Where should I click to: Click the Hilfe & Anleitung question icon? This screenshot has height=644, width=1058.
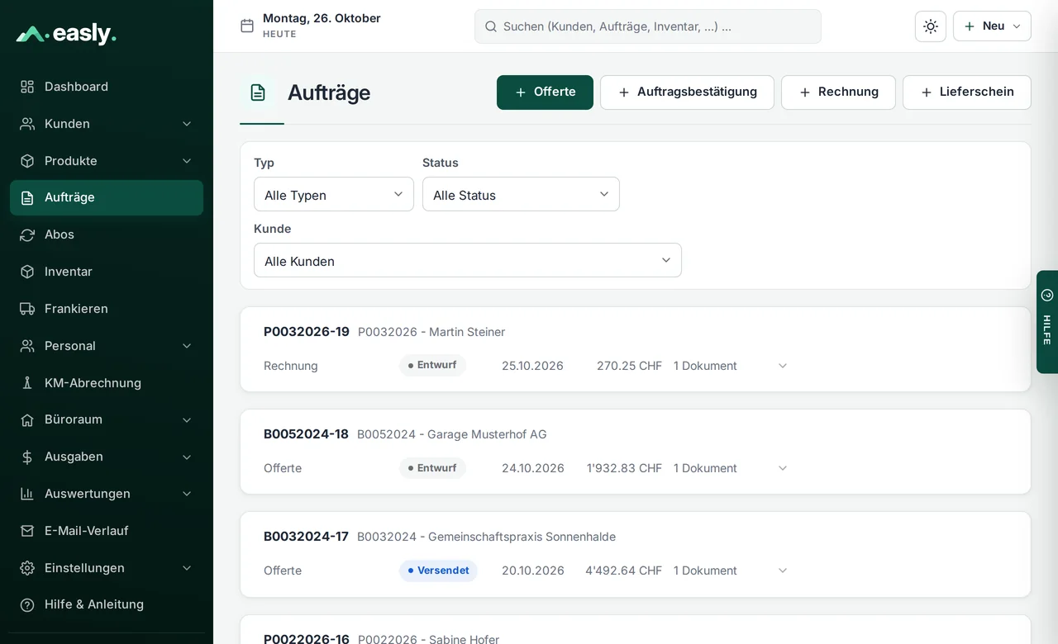tap(27, 604)
